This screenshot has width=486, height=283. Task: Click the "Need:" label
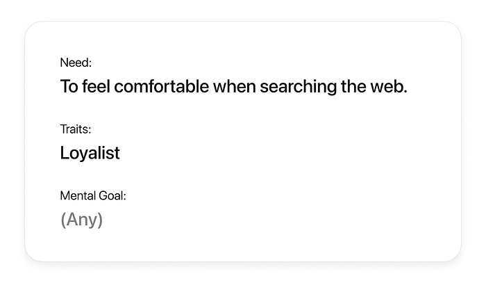coord(76,63)
